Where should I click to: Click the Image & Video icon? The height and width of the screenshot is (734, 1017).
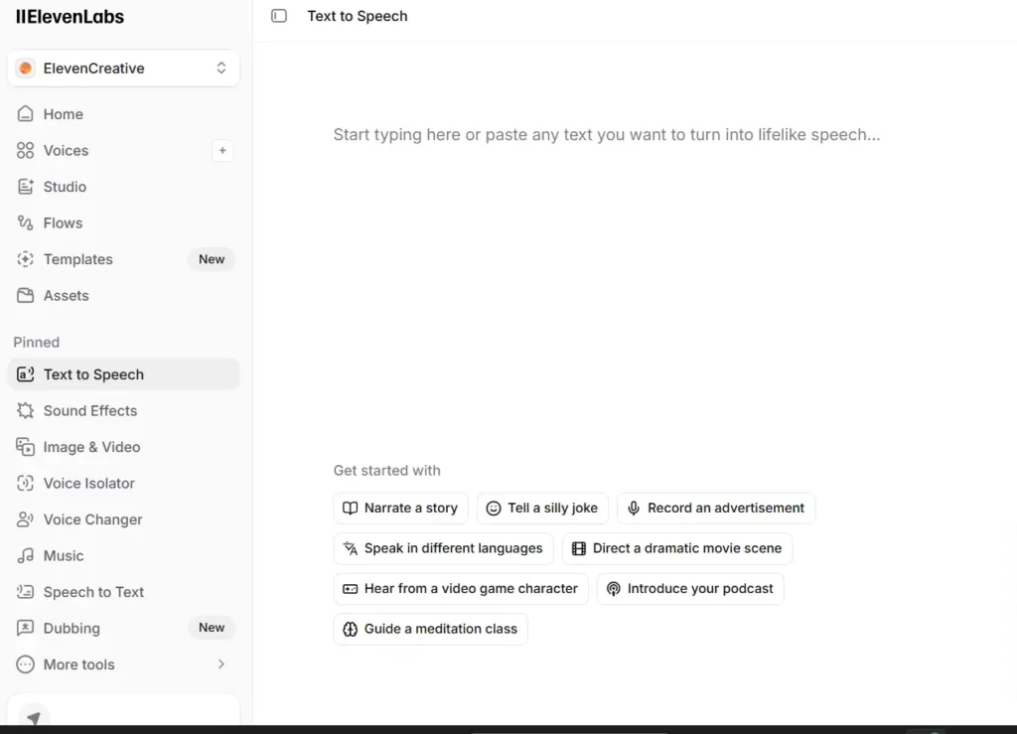pyautogui.click(x=25, y=447)
